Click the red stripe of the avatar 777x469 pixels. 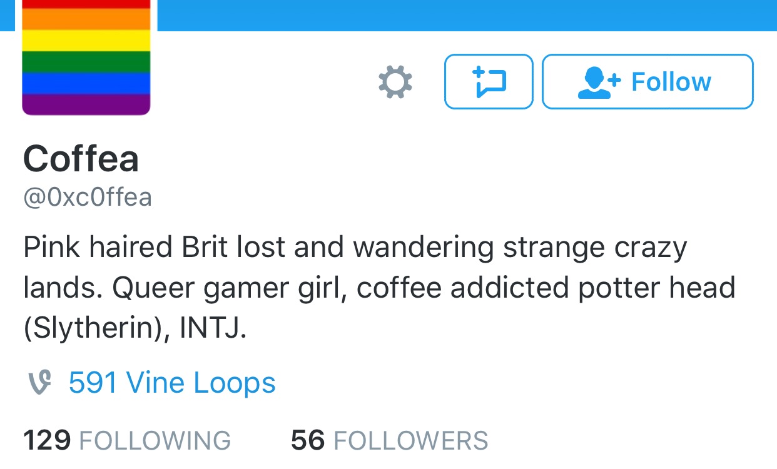point(86,4)
